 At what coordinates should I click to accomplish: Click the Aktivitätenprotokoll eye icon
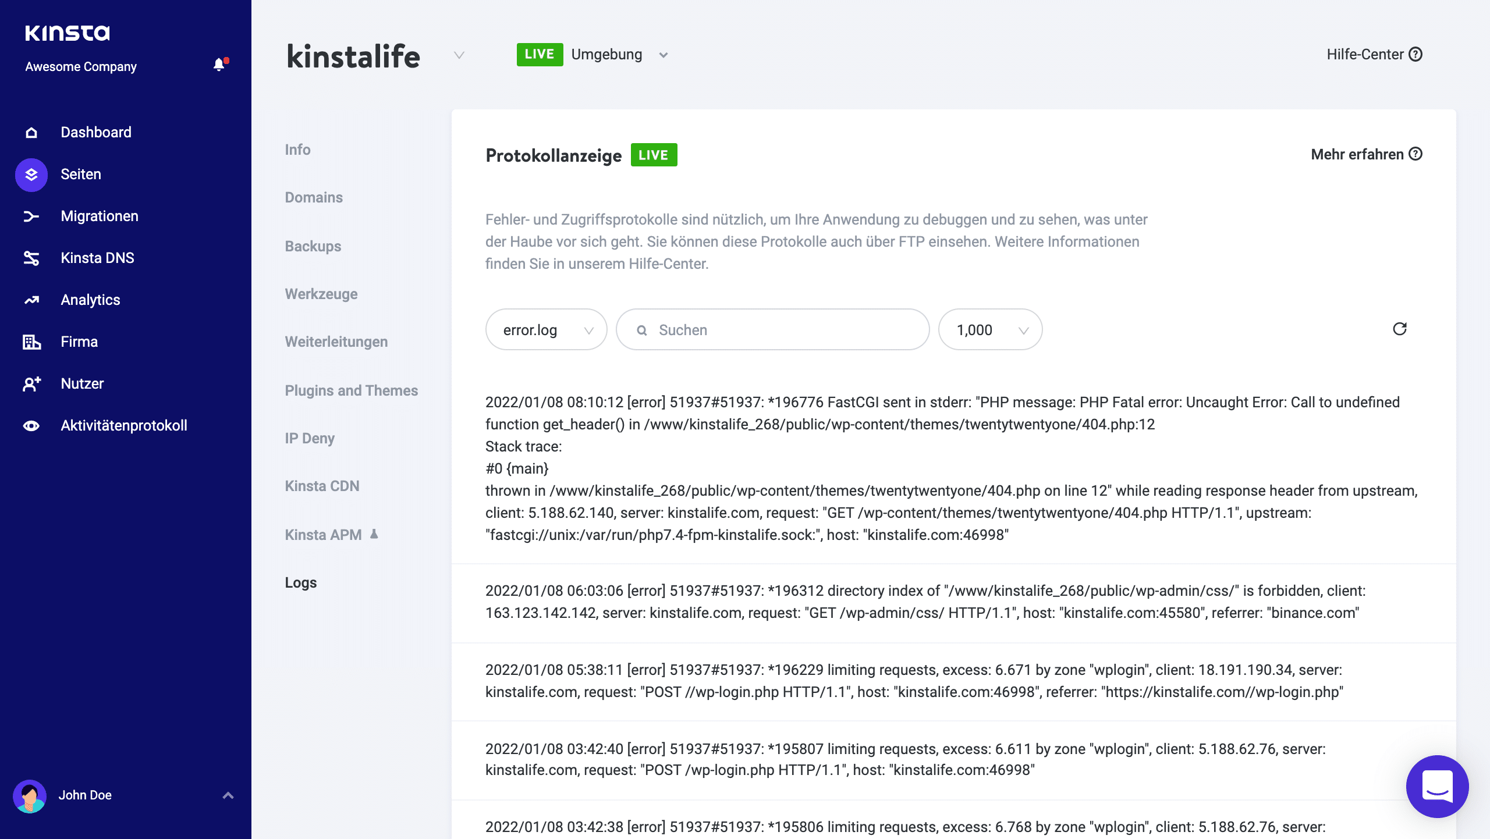[x=30, y=425]
